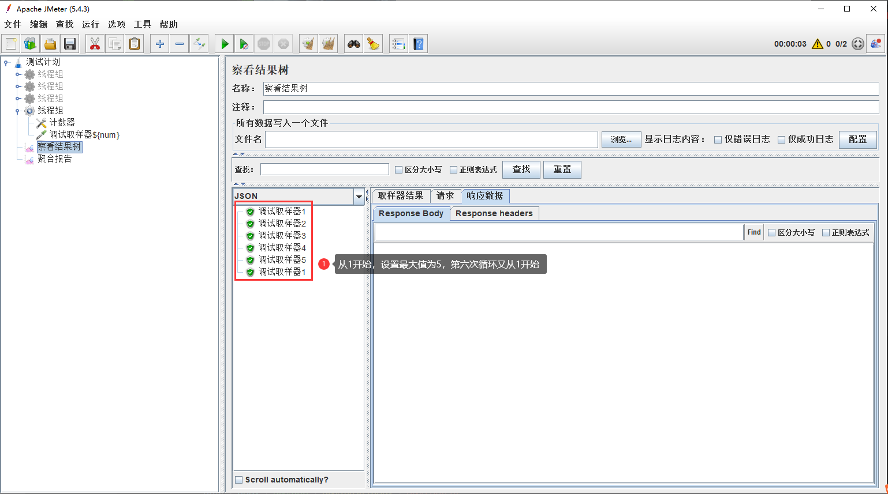Switch to the 取样器结果 tab
The height and width of the screenshot is (494, 888).
point(401,196)
